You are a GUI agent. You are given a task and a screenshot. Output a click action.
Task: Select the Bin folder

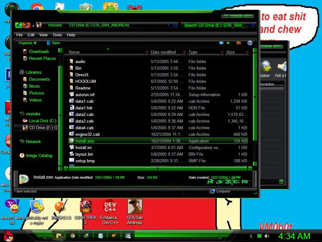(x=78, y=68)
